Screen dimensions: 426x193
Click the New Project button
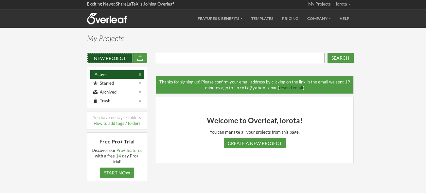click(x=110, y=58)
